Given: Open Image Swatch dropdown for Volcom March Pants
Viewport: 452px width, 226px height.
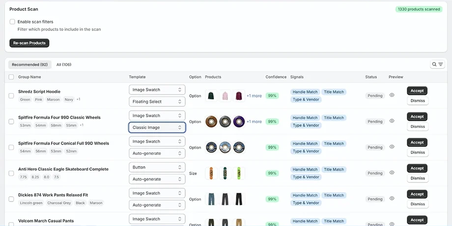Looking at the screenshot, I should pyautogui.click(x=157, y=219).
